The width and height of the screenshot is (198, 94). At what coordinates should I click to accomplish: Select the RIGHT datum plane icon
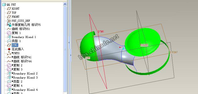(x=9, y=9)
